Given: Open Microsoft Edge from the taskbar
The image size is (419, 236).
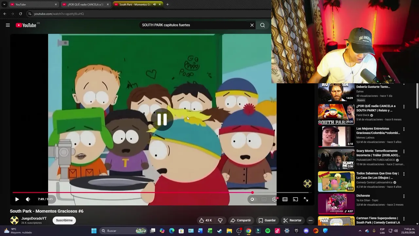Looking at the screenshot, I should point(172,231).
